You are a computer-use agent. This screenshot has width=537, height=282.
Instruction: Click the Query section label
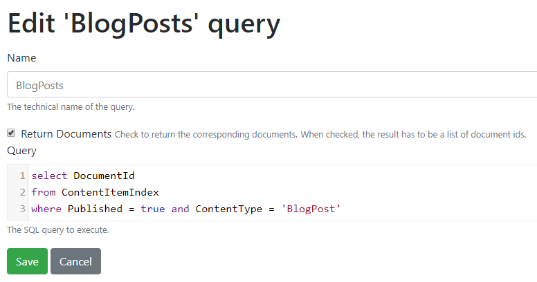[22, 151]
